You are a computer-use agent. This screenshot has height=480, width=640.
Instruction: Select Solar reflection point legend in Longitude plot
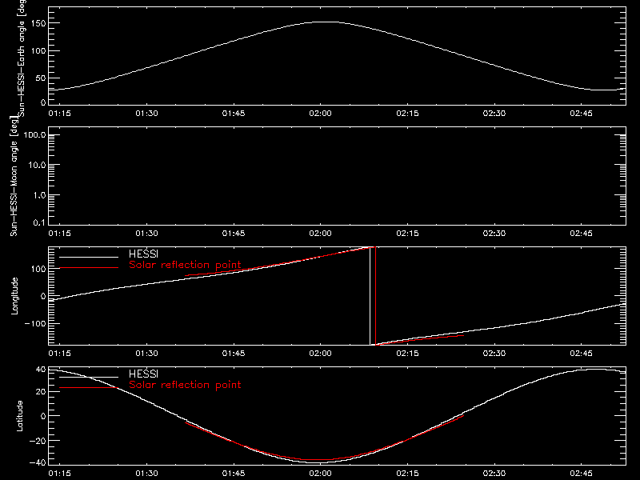[x=185, y=265]
